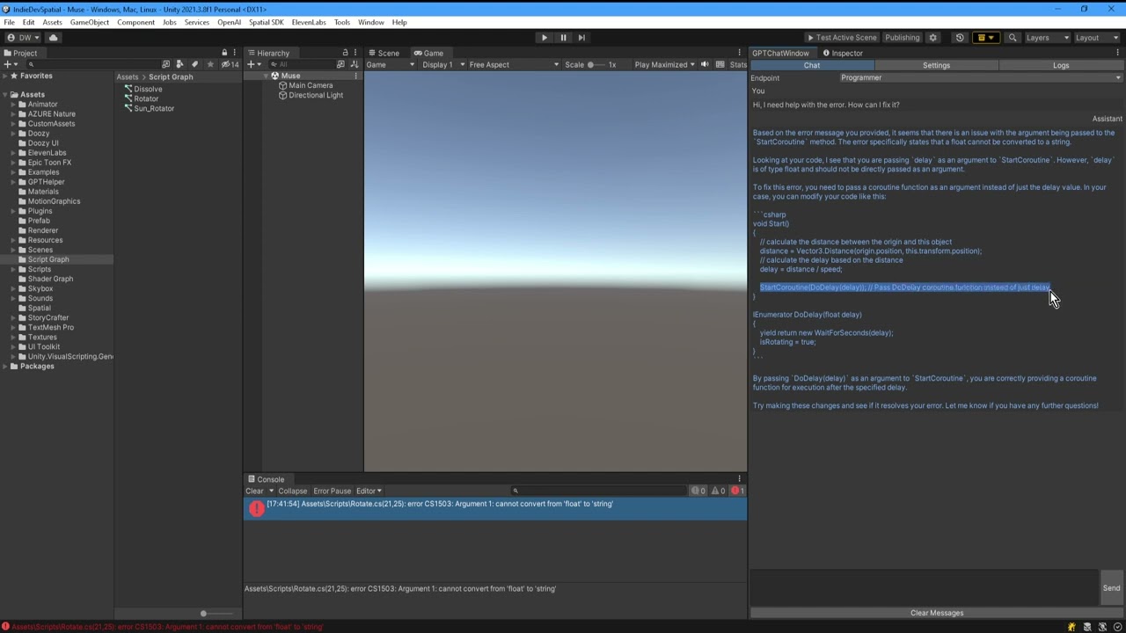The width and height of the screenshot is (1126, 633).
Task: Click Send in the chat window
Action: 1111,588
